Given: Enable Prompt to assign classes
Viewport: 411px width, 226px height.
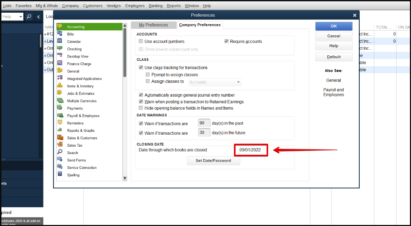Looking at the screenshot, I should 147,75.
